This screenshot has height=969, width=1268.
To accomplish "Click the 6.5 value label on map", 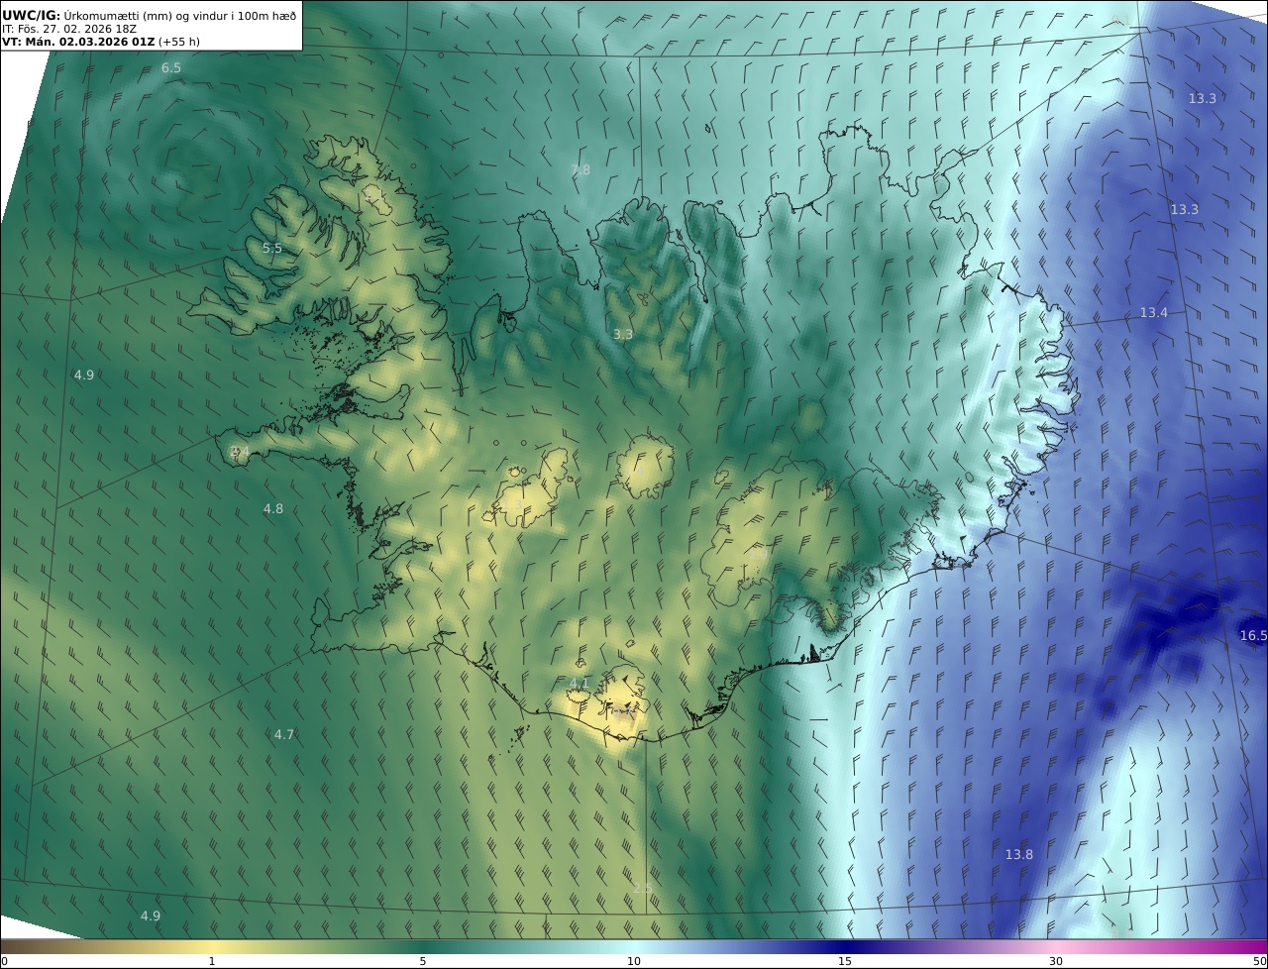I will 171,68.
